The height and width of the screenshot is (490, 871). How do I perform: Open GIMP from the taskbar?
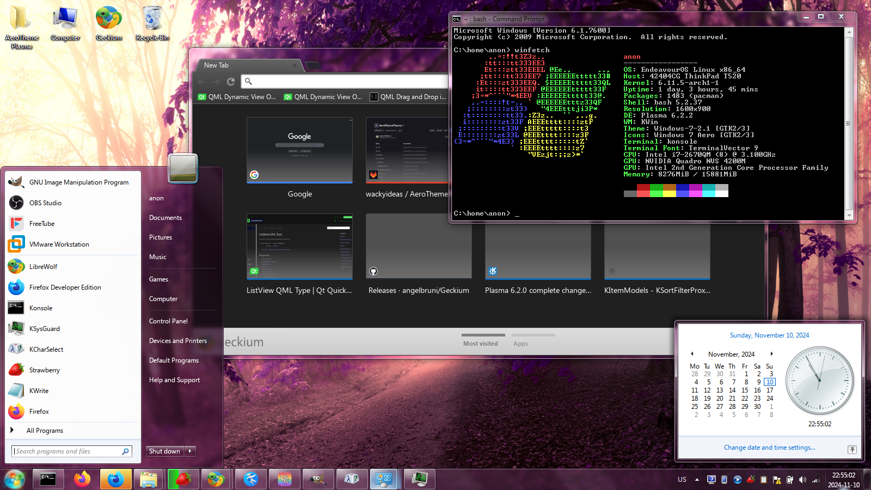tap(318, 479)
